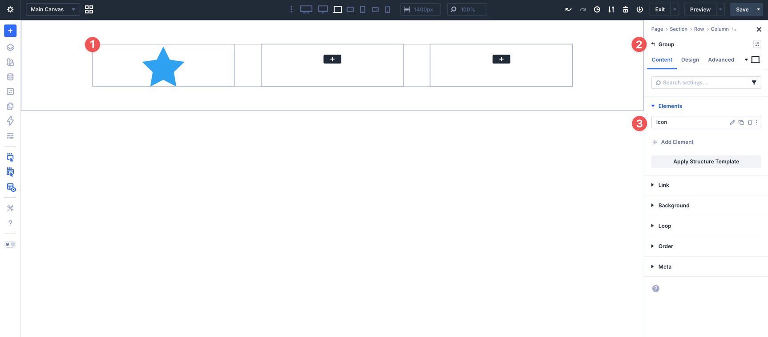Switch to small phone breakpoint
Image resolution: width=768 pixels, height=337 pixels.
coord(388,9)
